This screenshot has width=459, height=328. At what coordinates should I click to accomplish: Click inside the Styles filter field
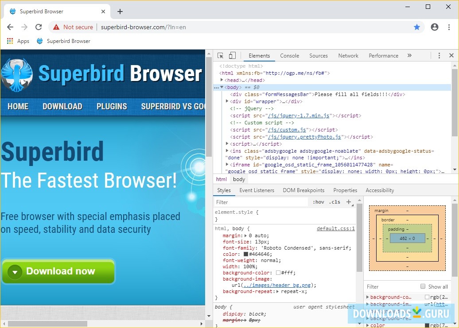[x=239, y=202]
